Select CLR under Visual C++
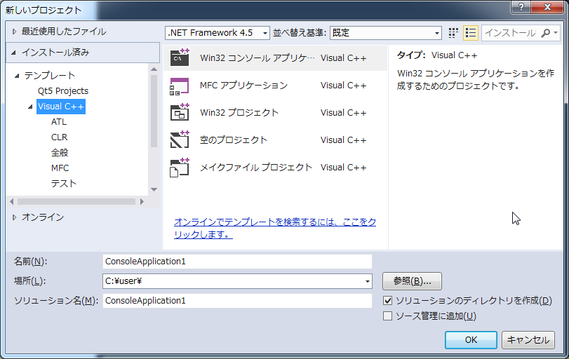Screen dimensions: 569x359 pos(59,137)
